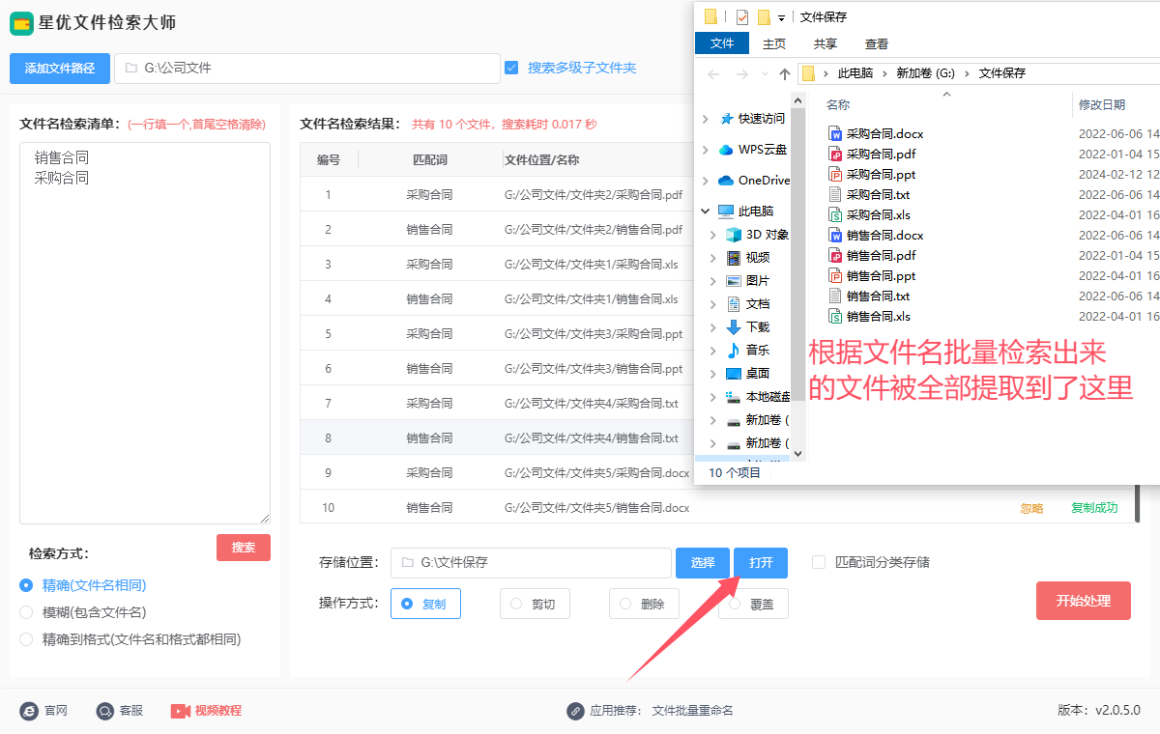Viewport: 1160px width, 734px height.
Task: Expand 3D 对象 node chevron
Action: [x=713, y=235]
